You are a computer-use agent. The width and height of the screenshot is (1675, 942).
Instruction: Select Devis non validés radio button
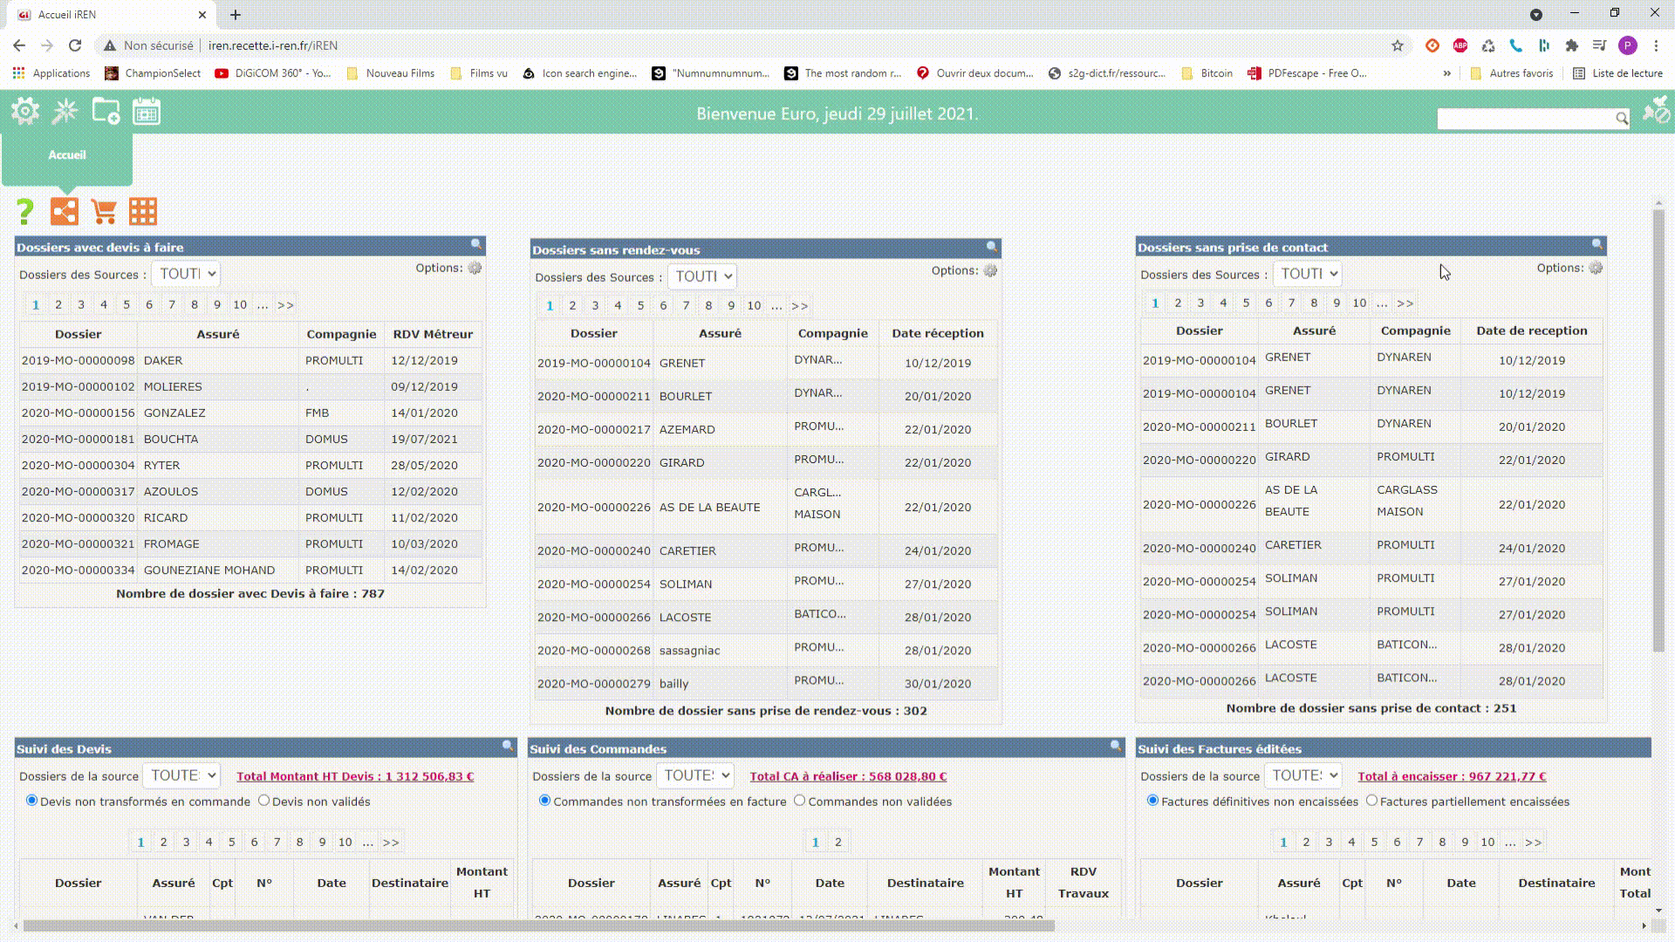[x=263, y=801]
